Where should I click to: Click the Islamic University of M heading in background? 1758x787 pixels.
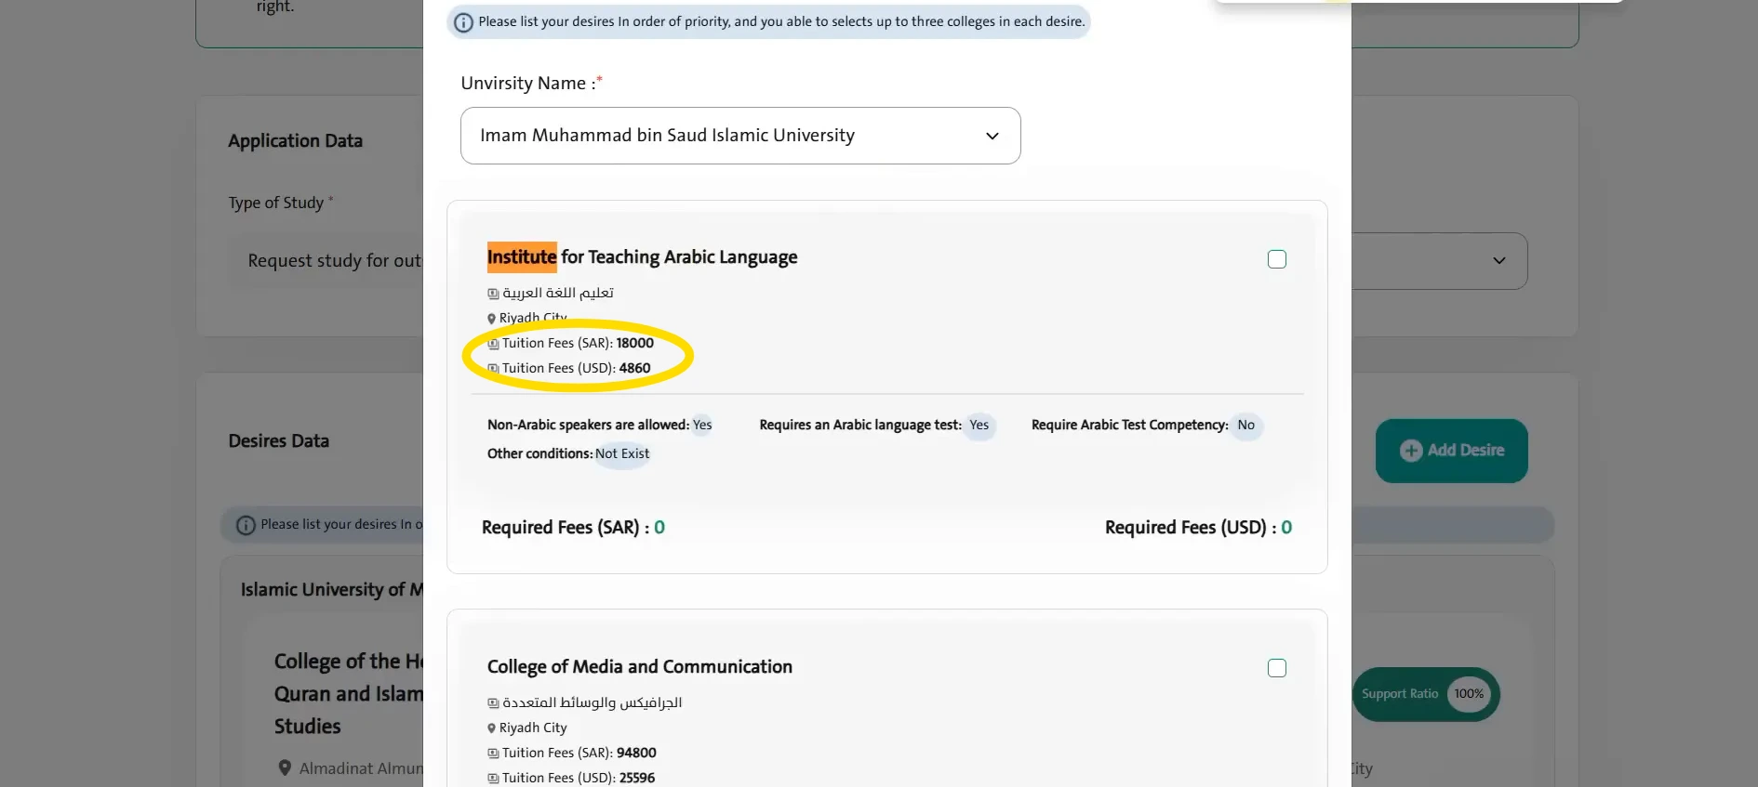pyautogui.click(x=332, y=590)
